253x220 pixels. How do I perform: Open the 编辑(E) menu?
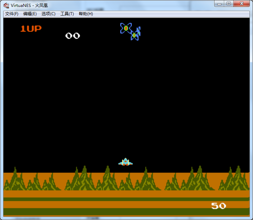30,14
